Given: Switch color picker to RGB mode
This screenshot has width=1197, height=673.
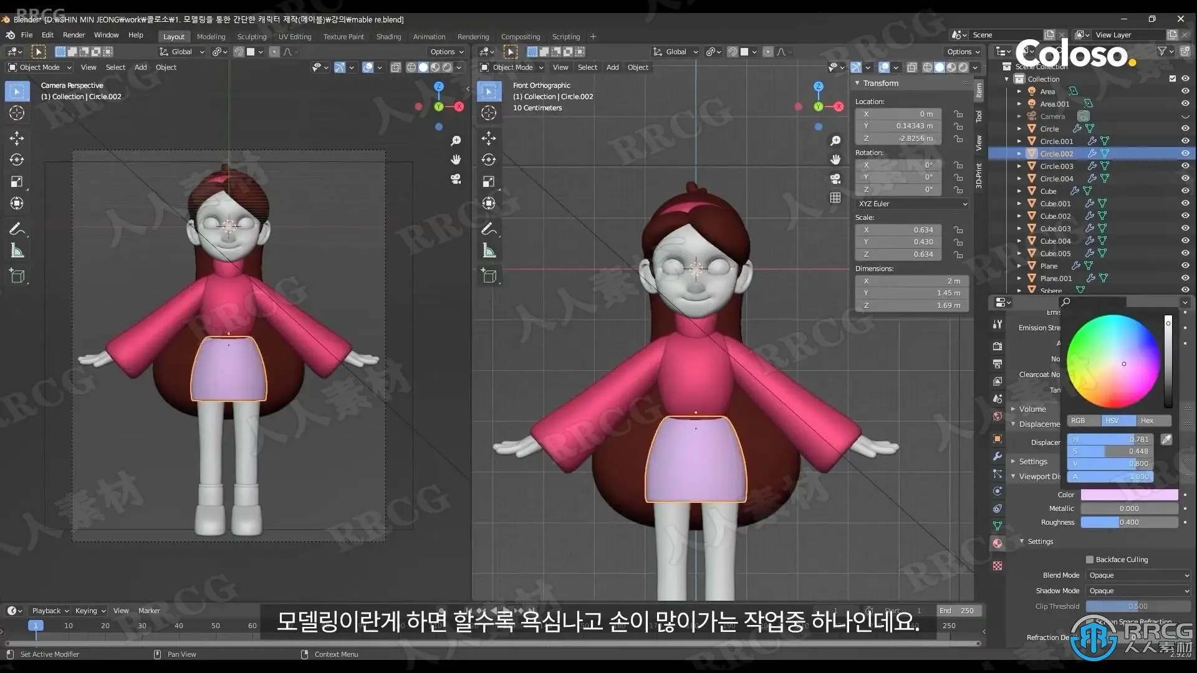Looking at the screenshot, I should [1078, 421].
